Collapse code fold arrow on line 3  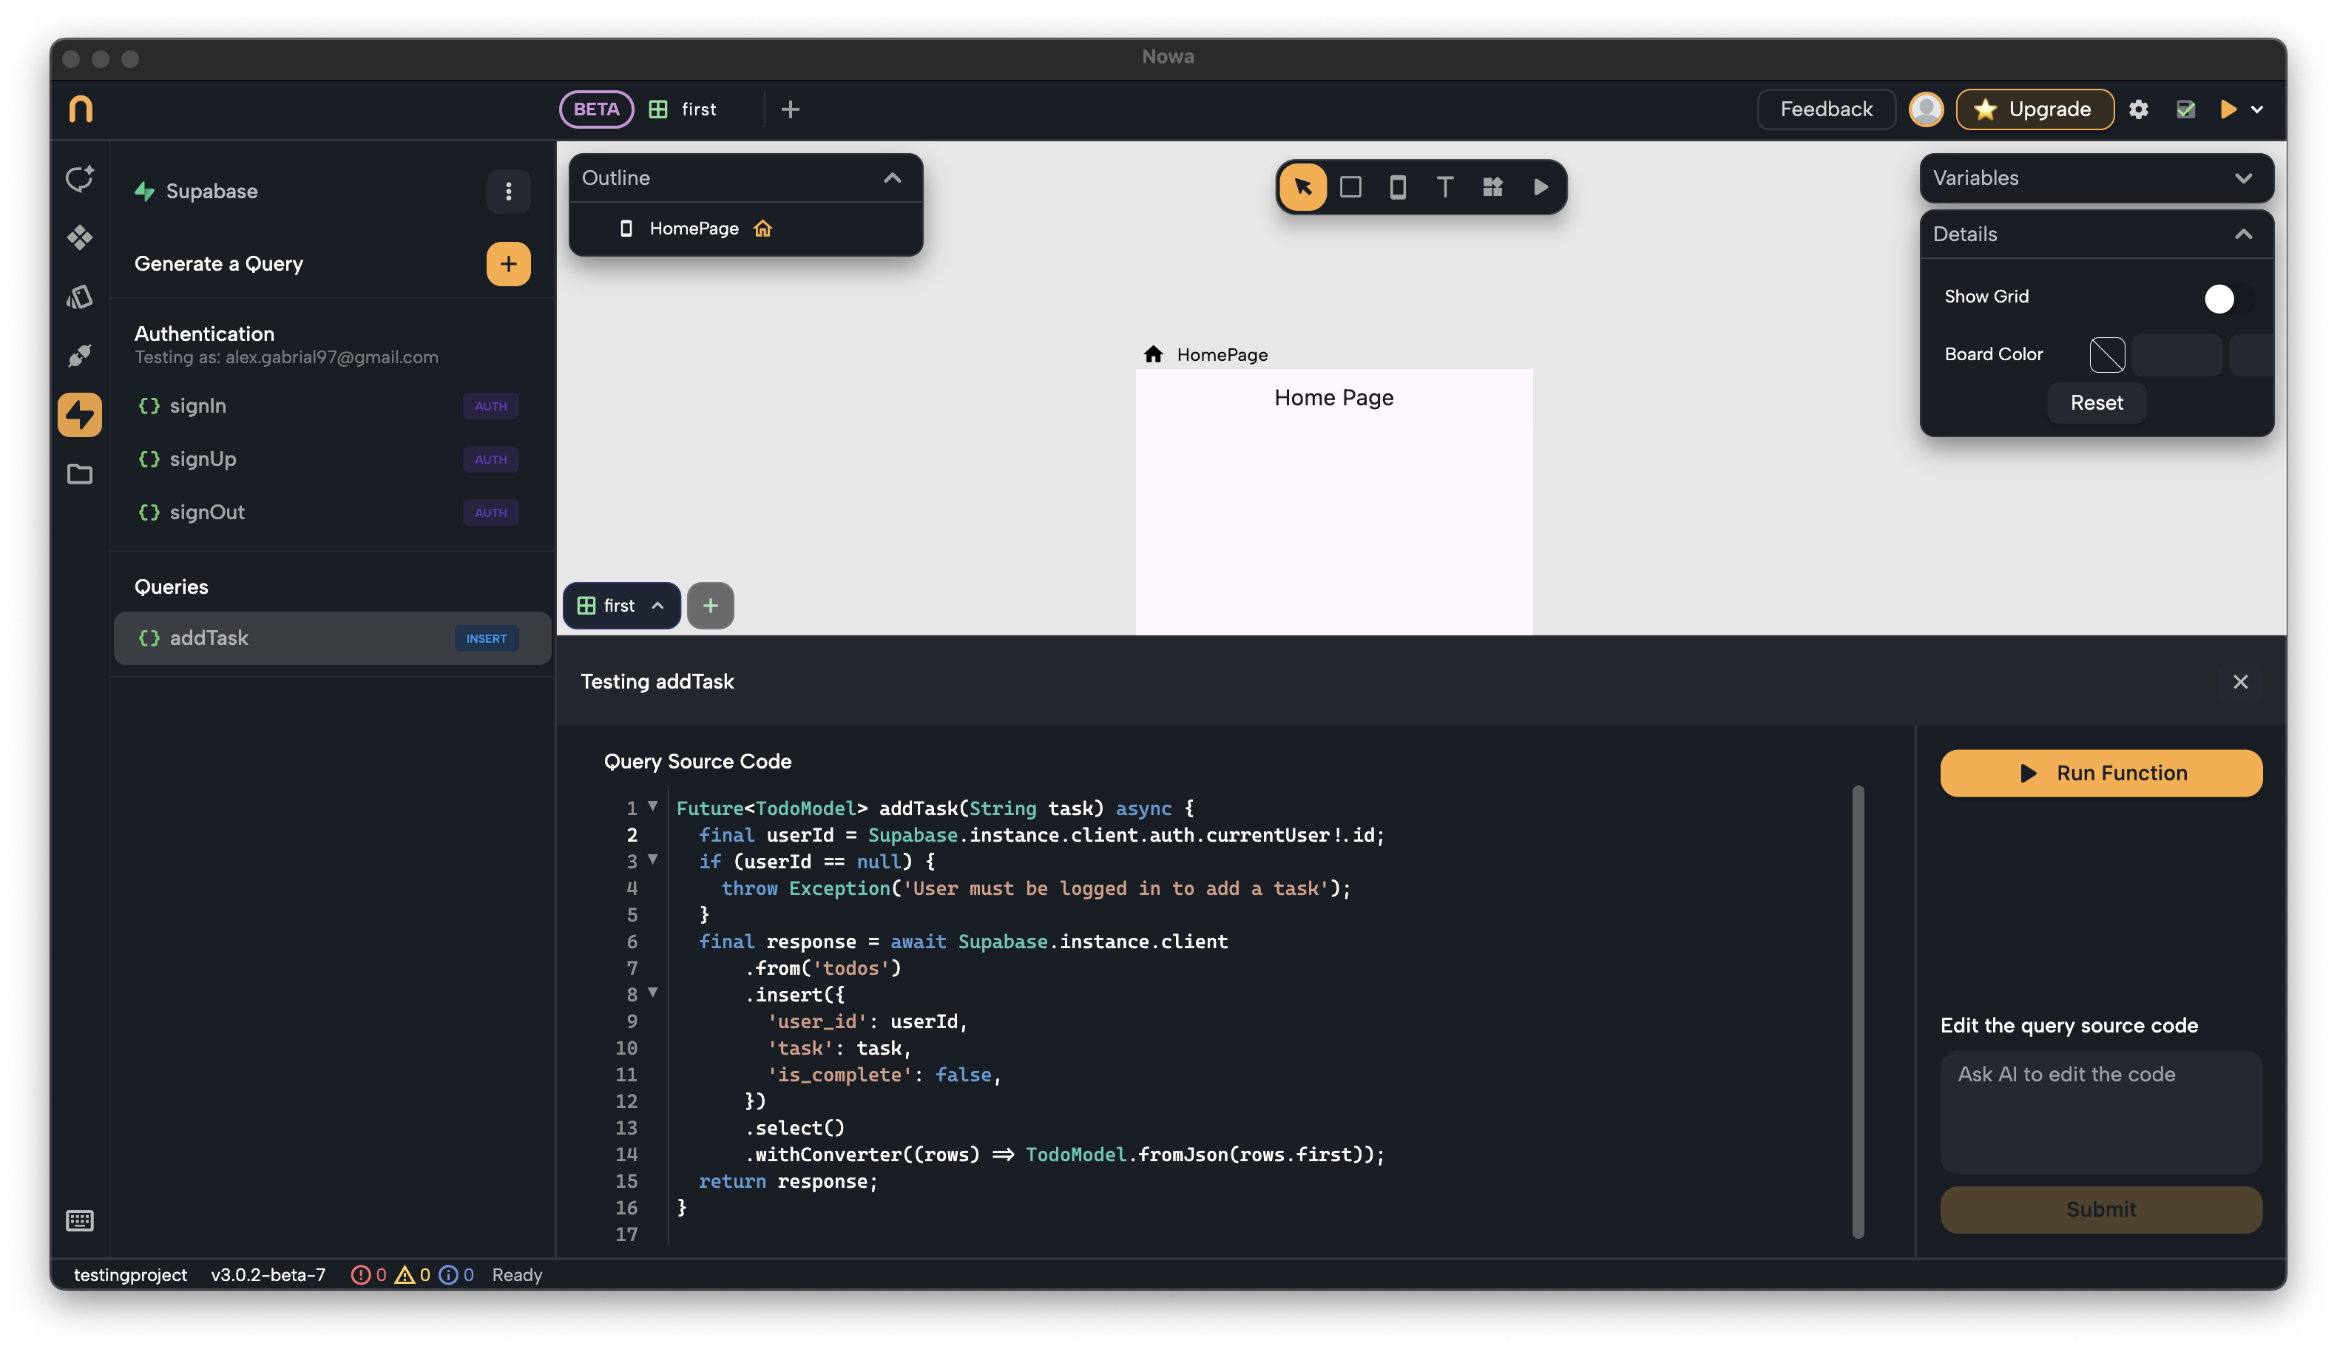point(653,859)
